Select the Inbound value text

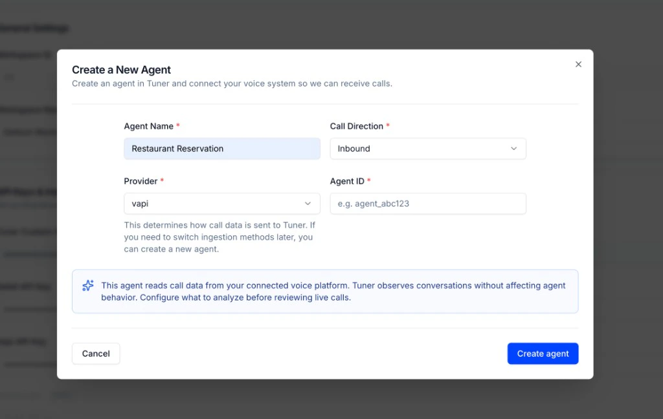tap(353, 149)
